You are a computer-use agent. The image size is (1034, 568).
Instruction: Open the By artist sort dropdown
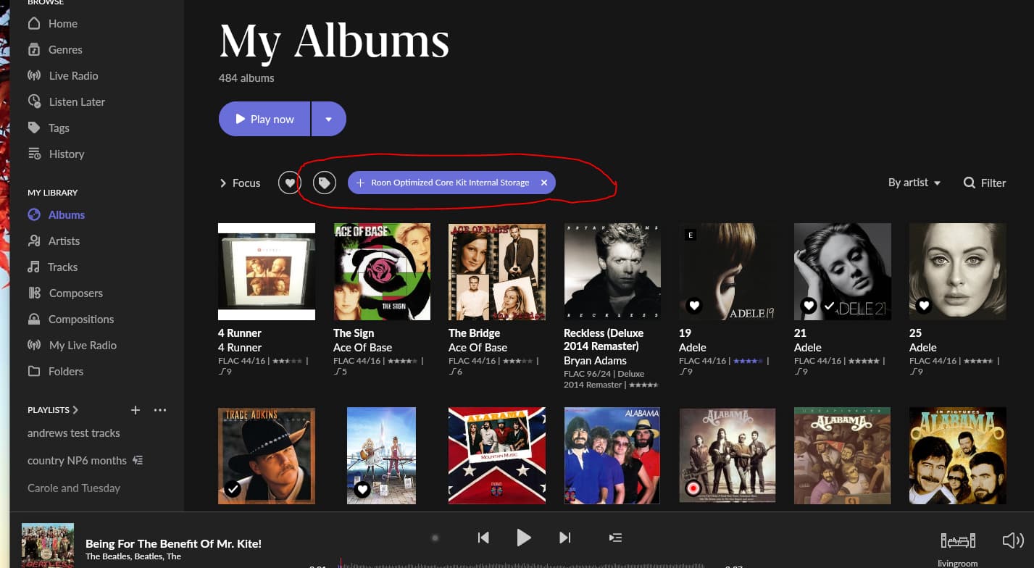tap(914, 183)
